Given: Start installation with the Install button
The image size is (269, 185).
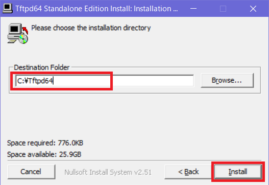Looking at the screenshot, I should 238,172.
